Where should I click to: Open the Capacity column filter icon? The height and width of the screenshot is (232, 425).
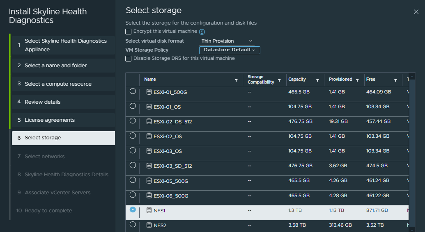click(317, 80)
